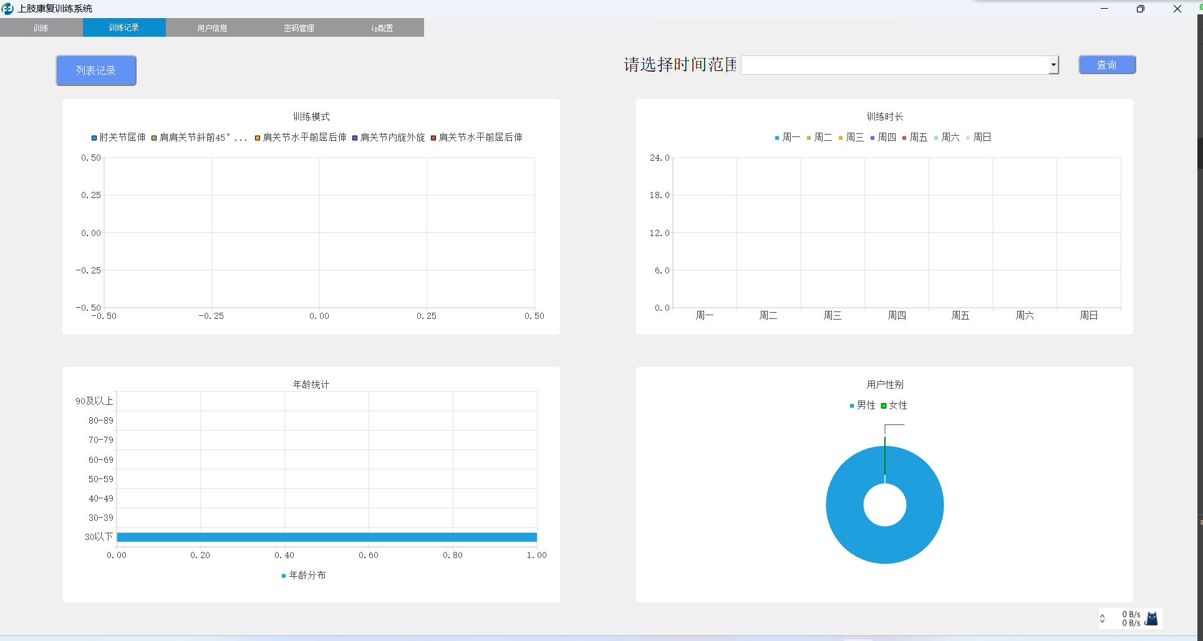Click the 70-79 age axis label
Screen dimensions: 1203x641
tap(101, 440)
